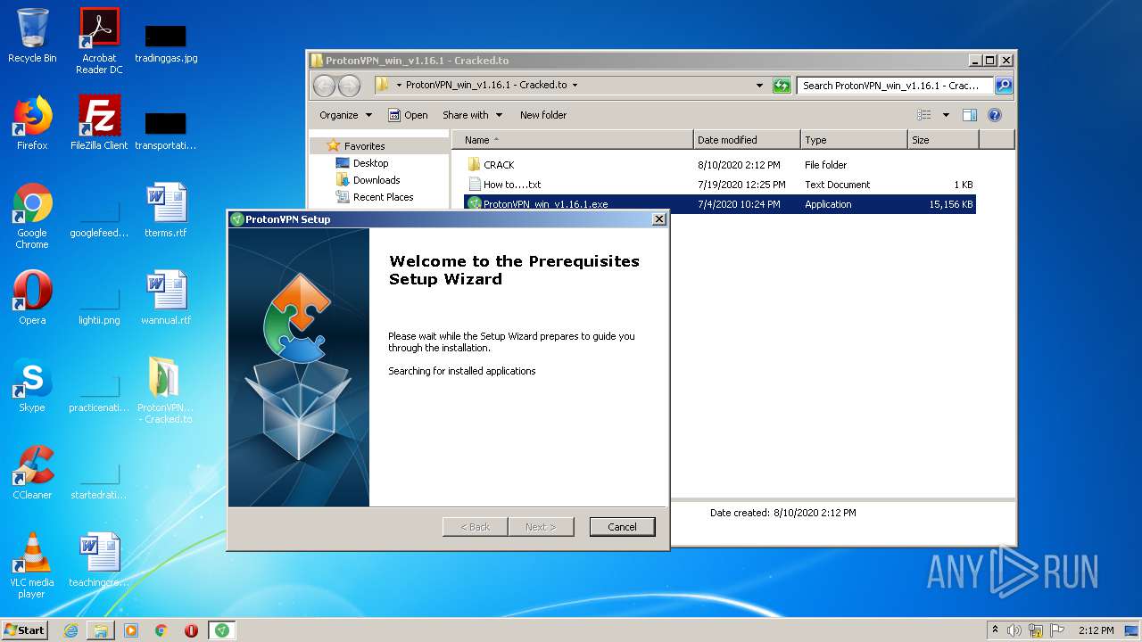The height and width of the screenshot is (642, 1142).
Task: Expand the breadcrumb arrow after the folder name
Action: [x=575, y=86]
